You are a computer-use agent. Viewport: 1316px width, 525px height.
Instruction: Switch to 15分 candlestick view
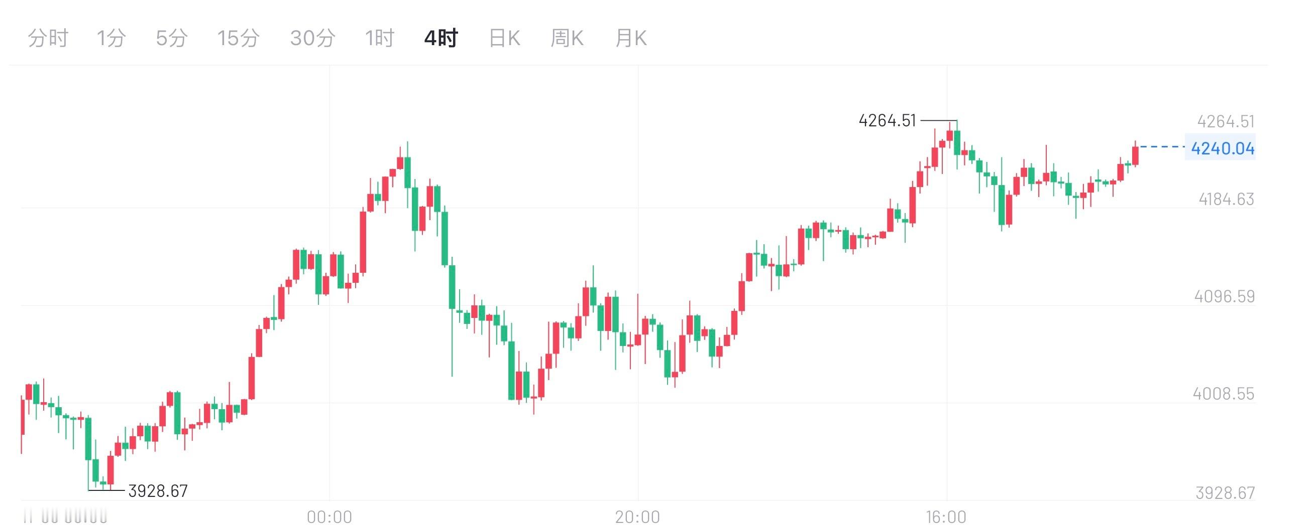coord(238,37)
